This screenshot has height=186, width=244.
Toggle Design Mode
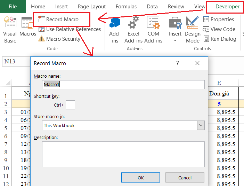(x=193, y=30)
